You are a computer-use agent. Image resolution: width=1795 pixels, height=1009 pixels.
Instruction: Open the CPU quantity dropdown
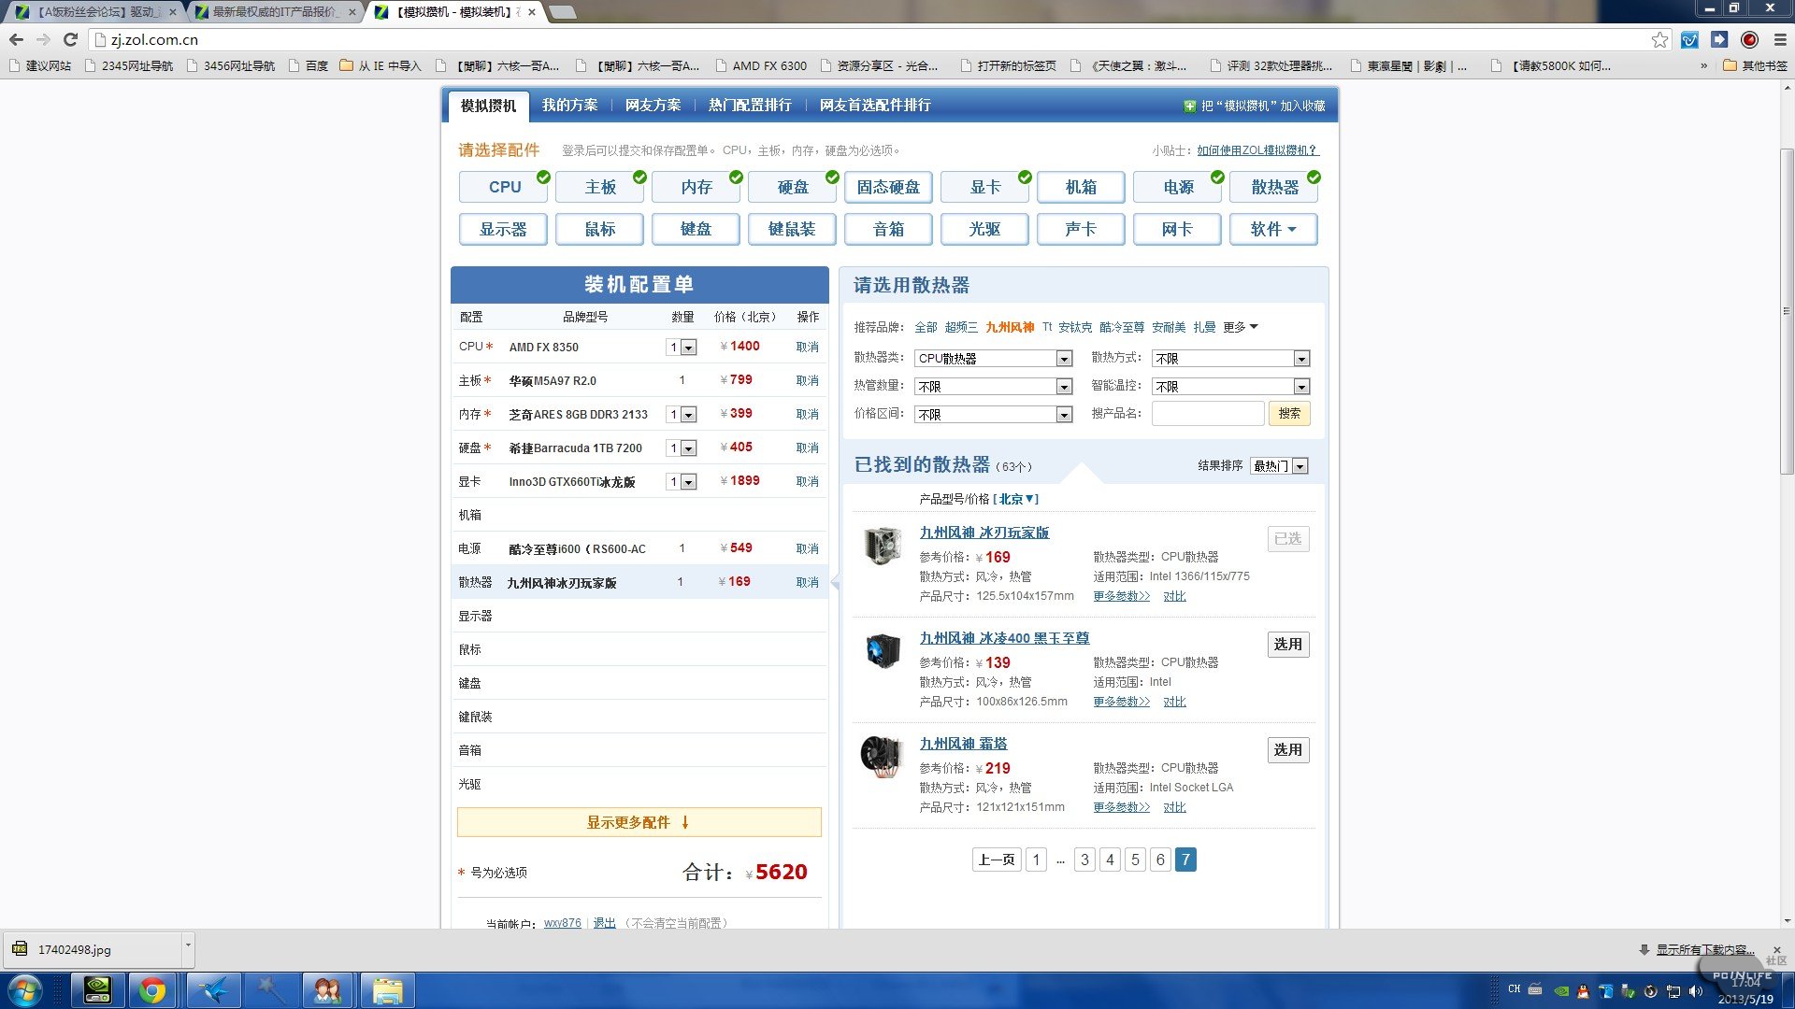pyautogui.click(x=682, y=348)
